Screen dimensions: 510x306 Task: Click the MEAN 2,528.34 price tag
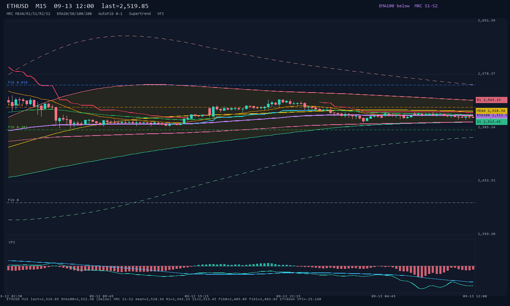[x=491, y=111]
